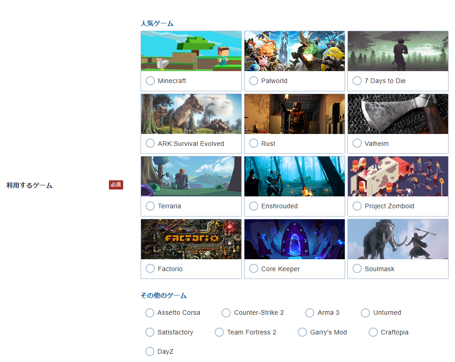Click the Valheim axe thumbnail image
The height and width of the screenshot is (362, 455).
click(398, 114)
